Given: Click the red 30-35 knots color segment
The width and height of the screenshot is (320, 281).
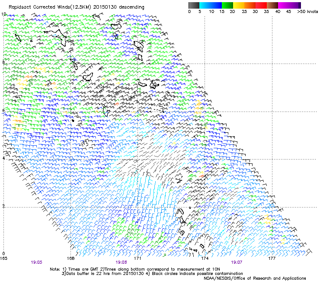Looking at the screenshot, I should point(261,5).
